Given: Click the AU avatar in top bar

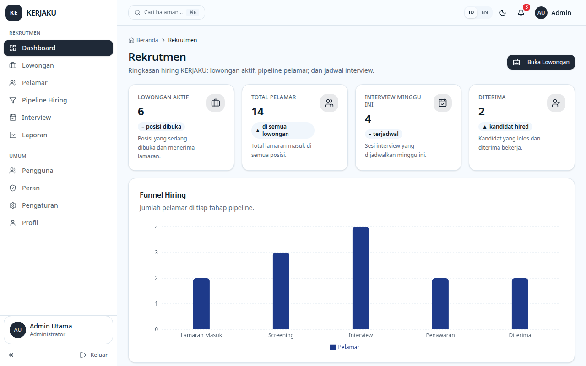Looking at the screenshot, I should click(541, 13).
